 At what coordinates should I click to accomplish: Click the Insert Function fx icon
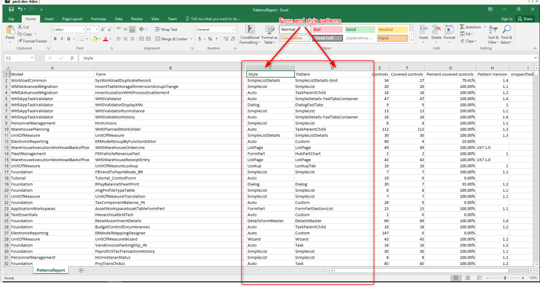72,58
